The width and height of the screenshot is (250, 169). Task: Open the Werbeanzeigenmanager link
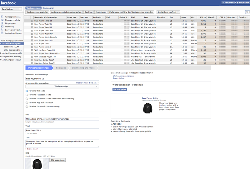[123, 76]
